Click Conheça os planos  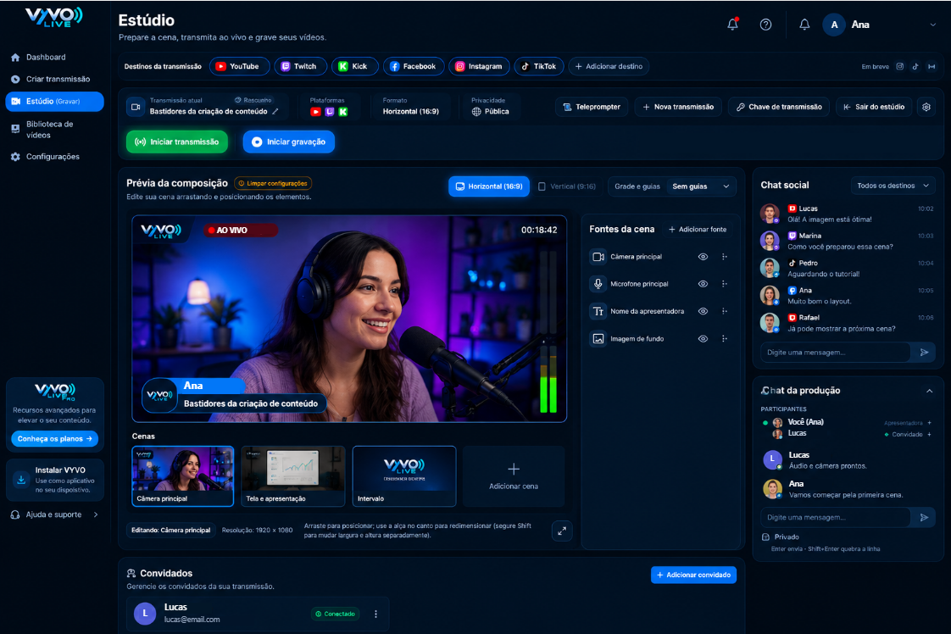click(x=54, y=439)
